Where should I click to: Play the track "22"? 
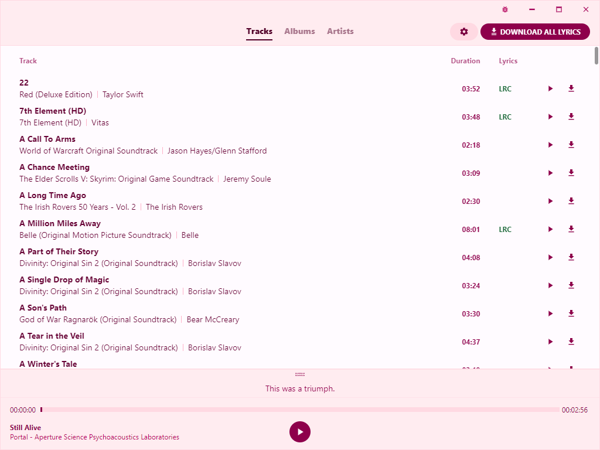(550, 89)
